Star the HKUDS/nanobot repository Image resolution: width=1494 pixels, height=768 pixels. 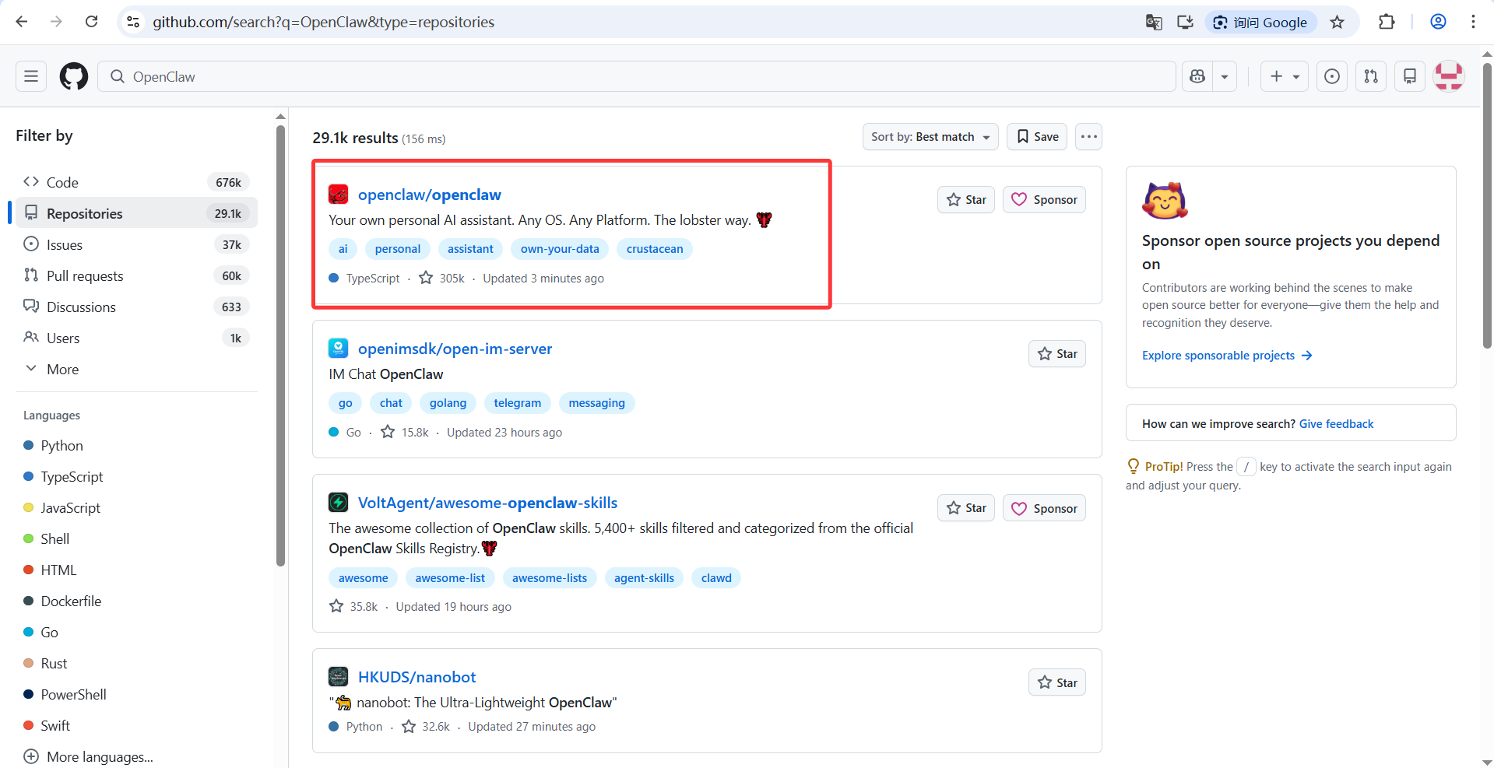pos(1057,682)
